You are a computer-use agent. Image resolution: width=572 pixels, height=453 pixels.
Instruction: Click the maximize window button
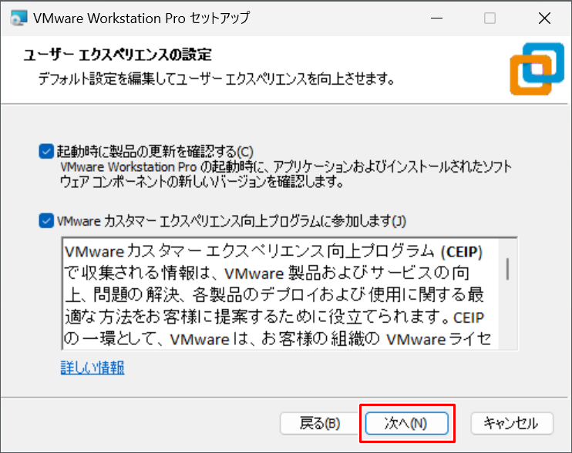click(490, 18)
